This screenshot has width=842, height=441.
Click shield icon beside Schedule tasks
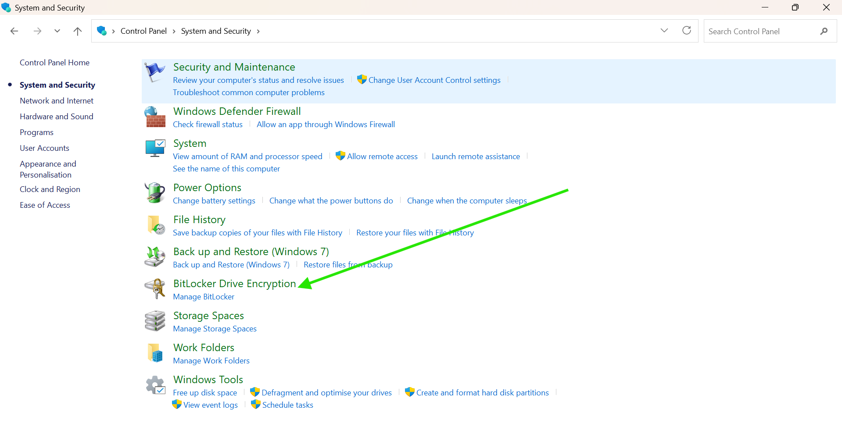click(255, 404)
